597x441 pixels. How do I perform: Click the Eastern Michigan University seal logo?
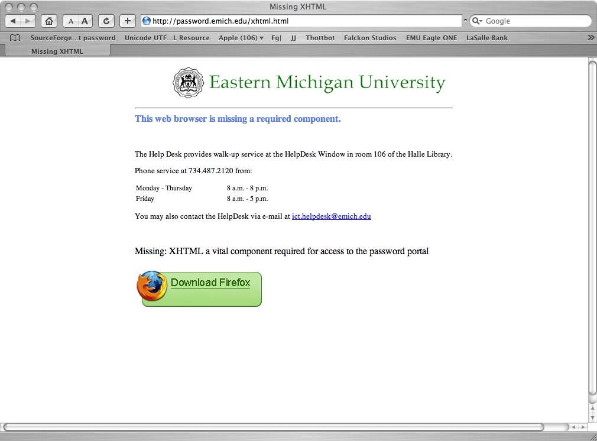(187, 82)
